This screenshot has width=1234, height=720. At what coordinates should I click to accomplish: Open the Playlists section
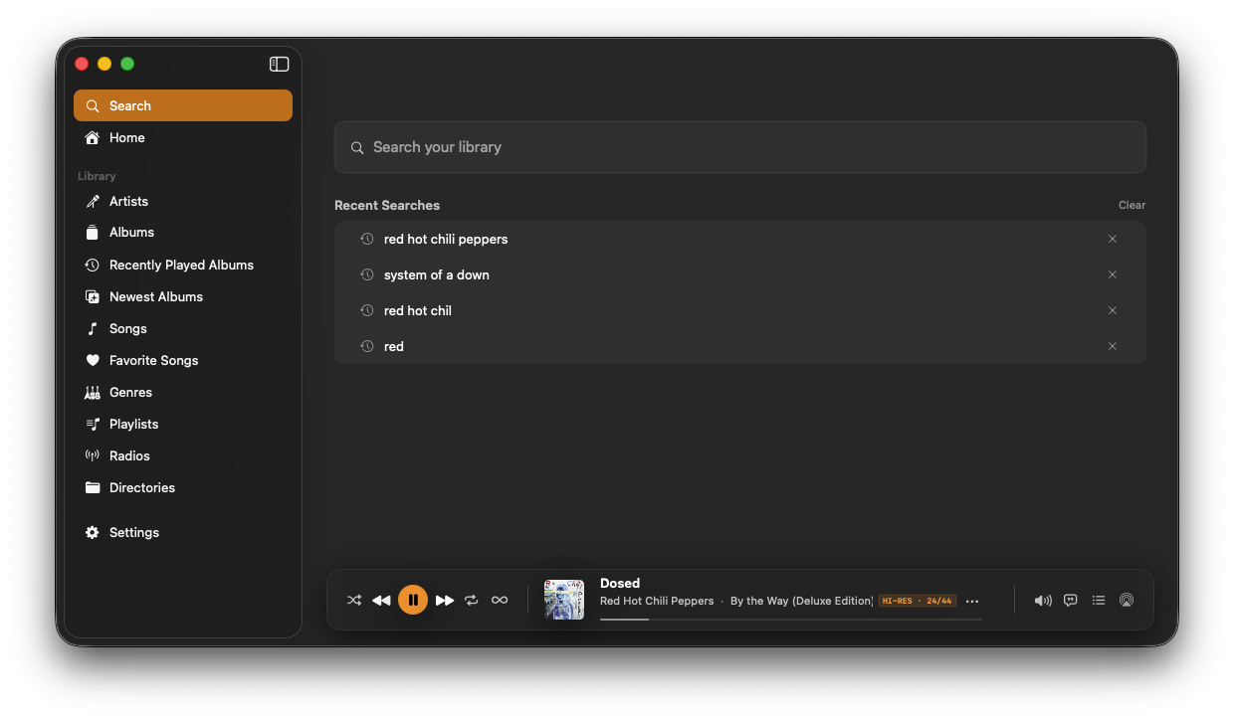coord(132,424)
